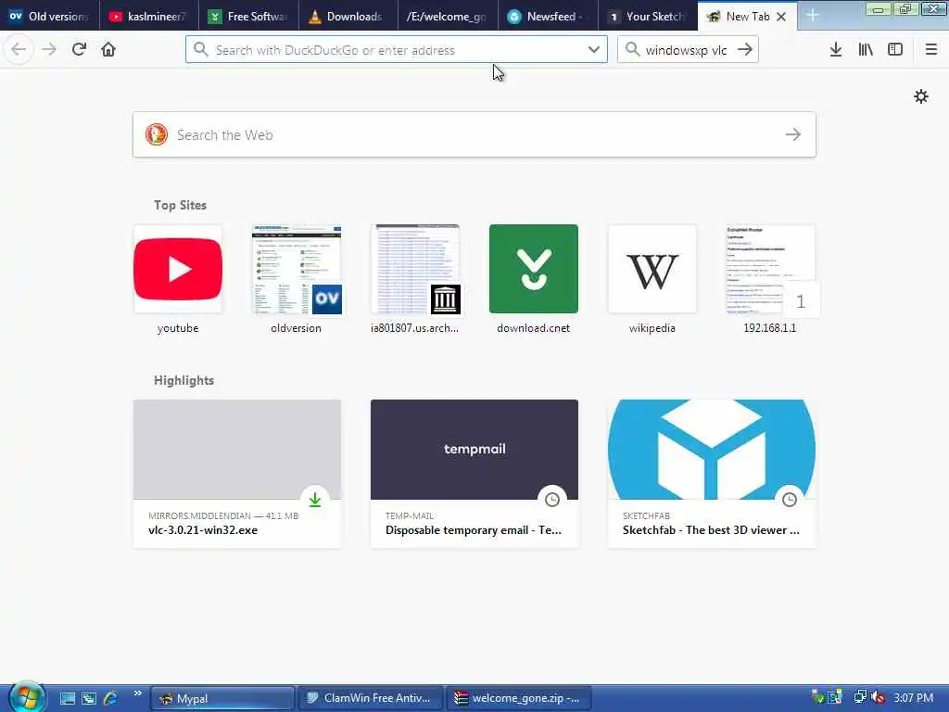The height and width of the screenshot is (712, 949).
Task: Click the muted volume tray icon
Action: pos(879,697)
